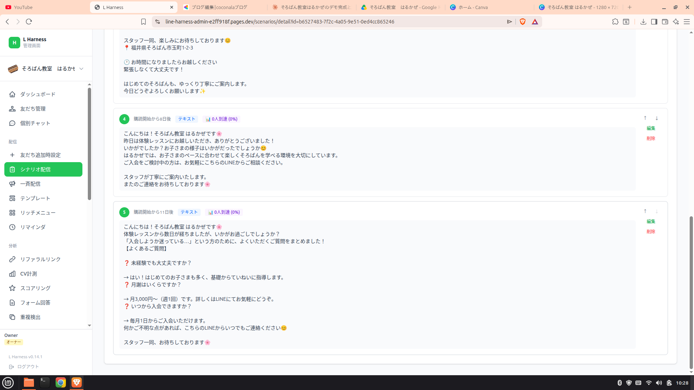Open Brave Wallet icon
The image size is (694, 390).
click(x=665, y=22)
